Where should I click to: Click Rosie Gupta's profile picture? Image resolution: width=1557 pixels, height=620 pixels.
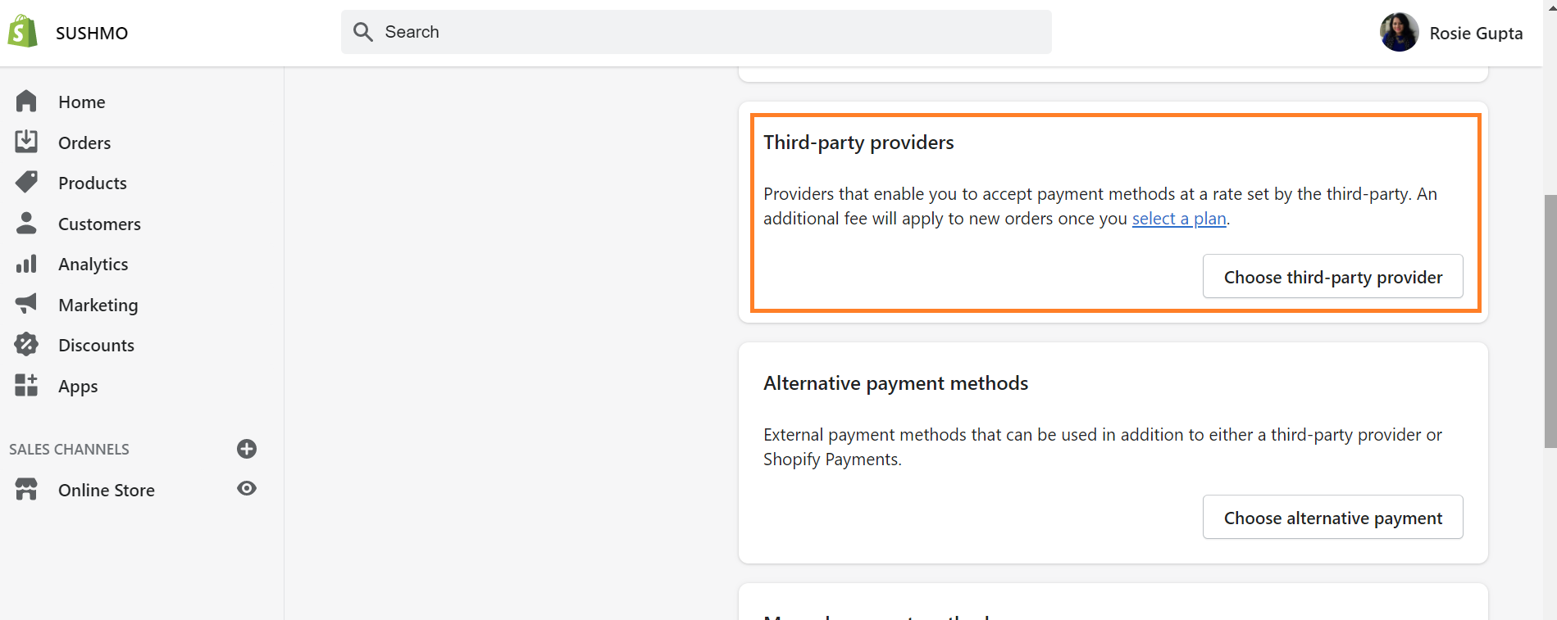pyautogui.click(x=1399, y=32)
